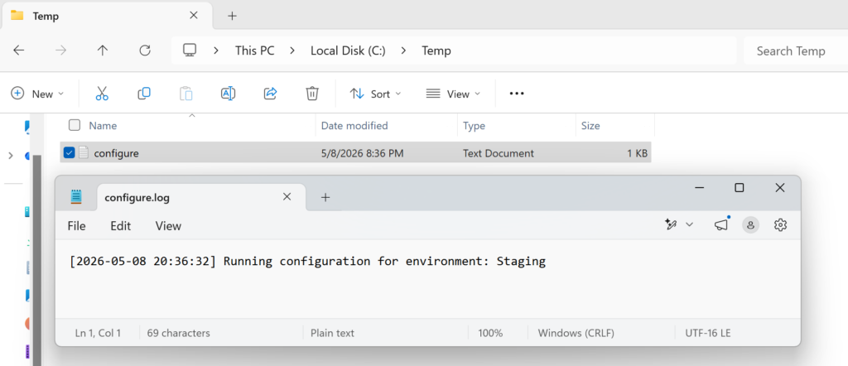
Task: Click the Notepad app icon in title bar
Action: coord(76,197)
